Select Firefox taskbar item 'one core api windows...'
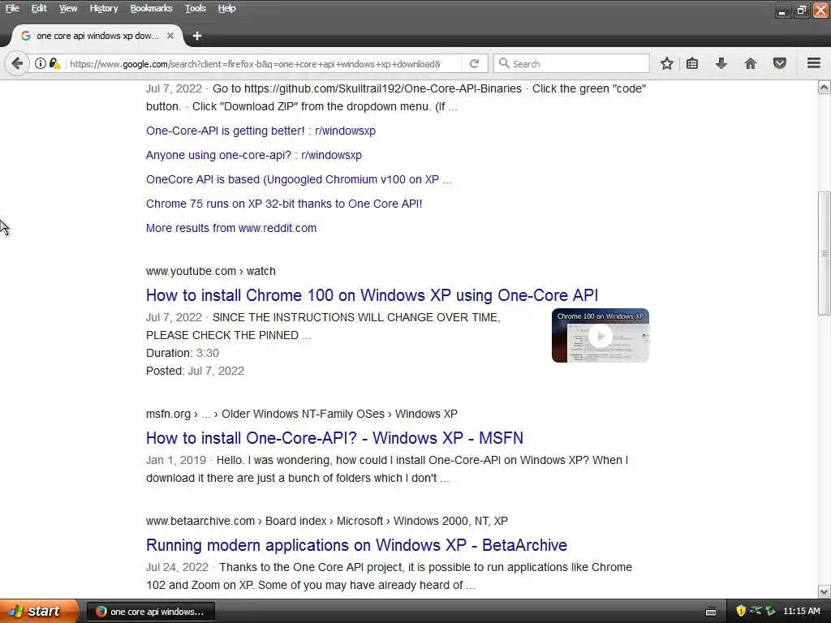This screenshot has width=831, height=623. click(150, 612)
